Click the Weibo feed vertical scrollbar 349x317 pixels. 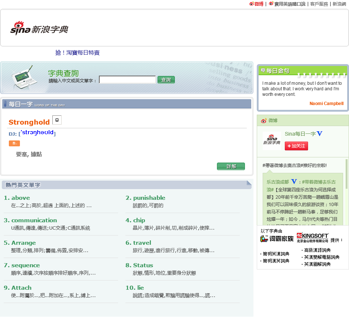[346, 174]
